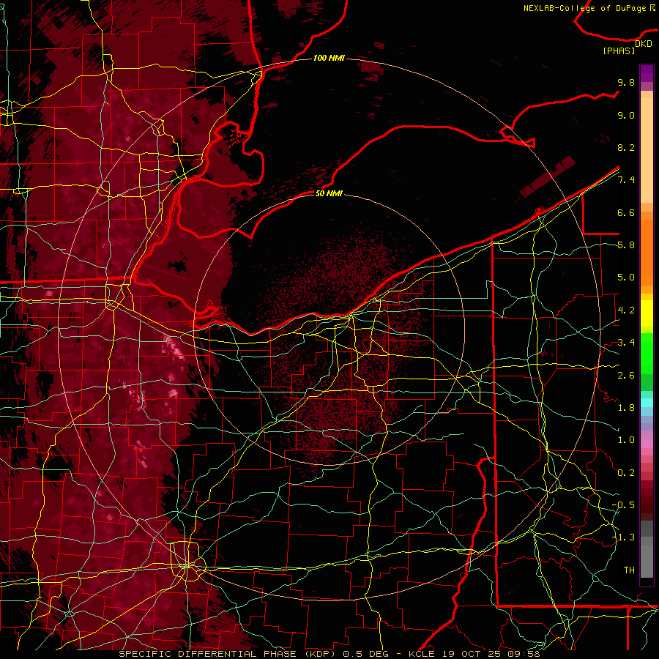Click the 5.8 scale value
This screenshot has height=659, width=659.
pos(626,245)
